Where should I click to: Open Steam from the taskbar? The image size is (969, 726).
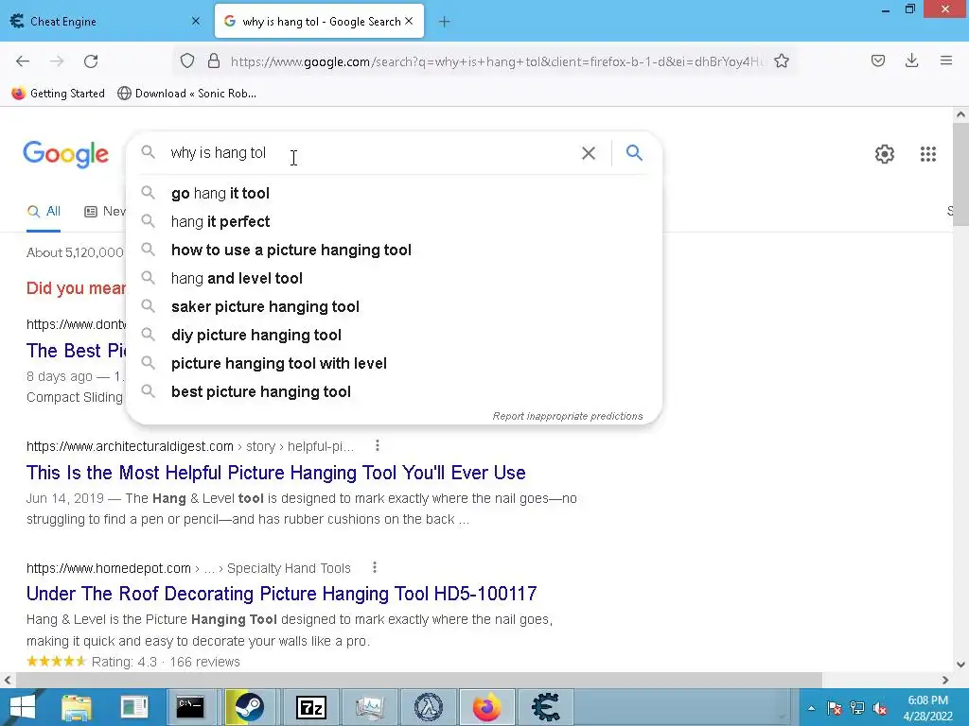coord(249,707)
